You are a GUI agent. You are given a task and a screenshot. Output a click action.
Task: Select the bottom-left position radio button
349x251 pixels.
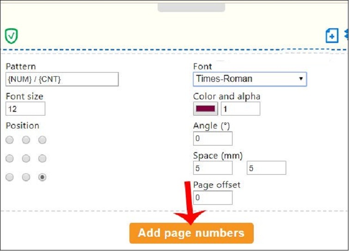click(x=10, y=177)
